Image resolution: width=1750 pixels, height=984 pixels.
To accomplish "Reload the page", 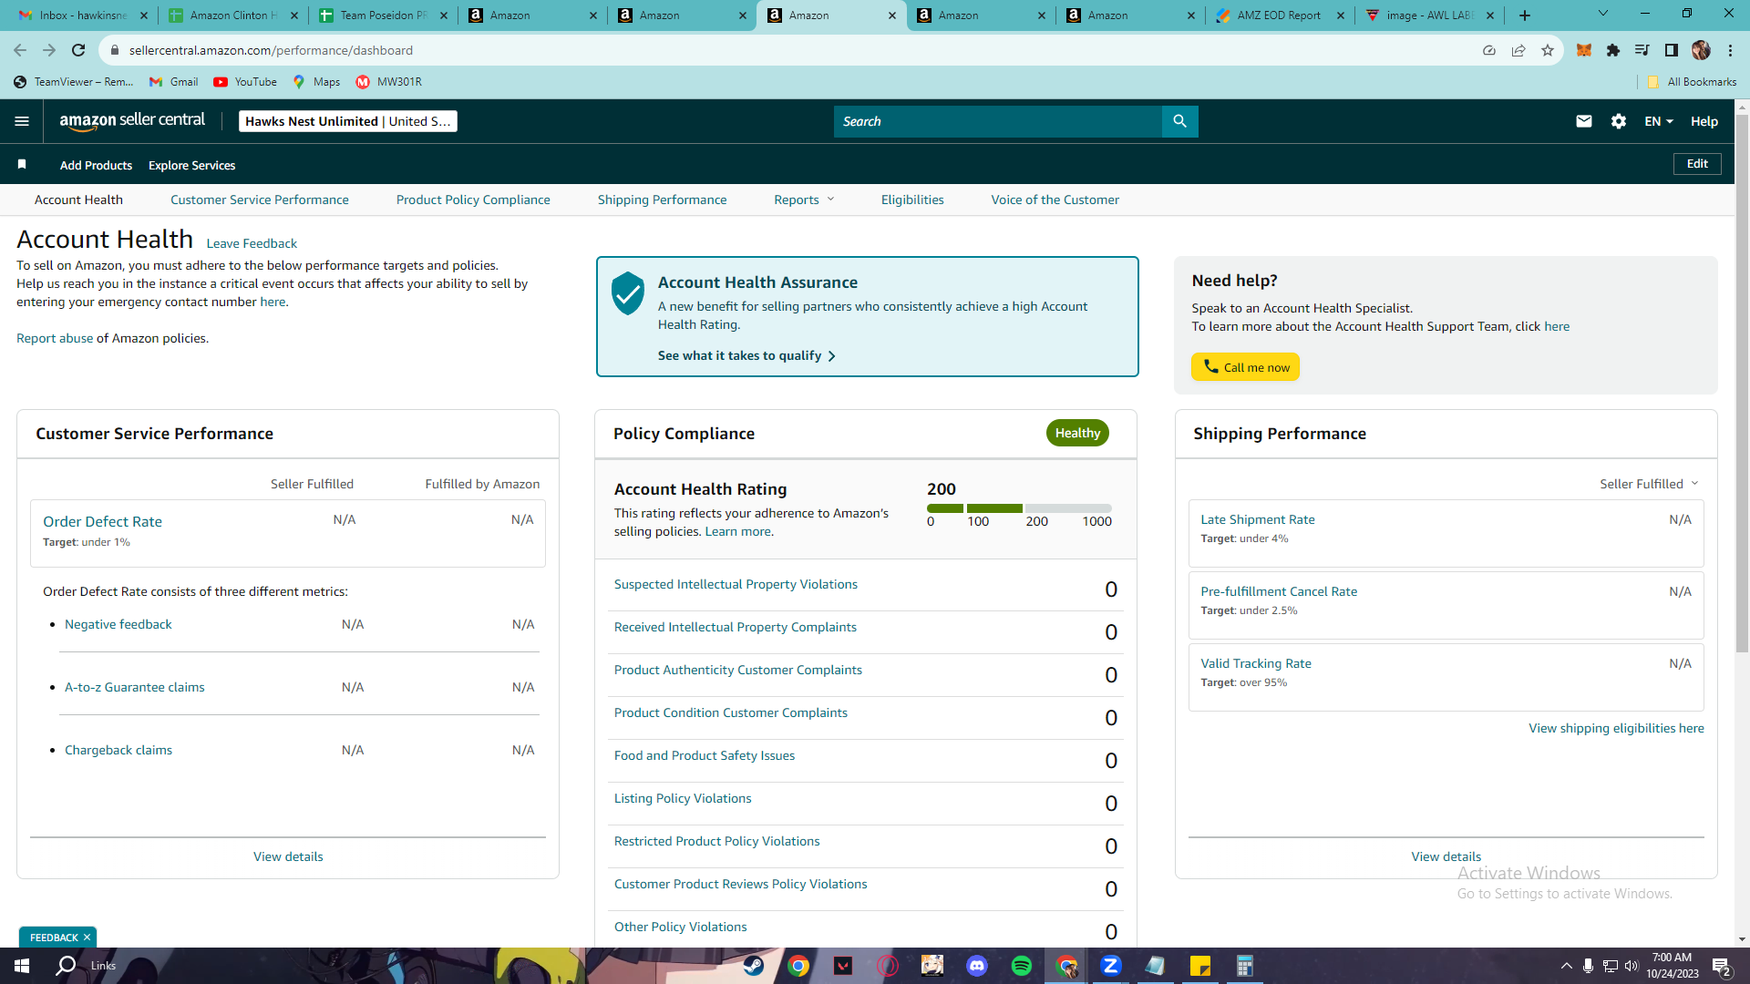I will [x=78, y=50].
